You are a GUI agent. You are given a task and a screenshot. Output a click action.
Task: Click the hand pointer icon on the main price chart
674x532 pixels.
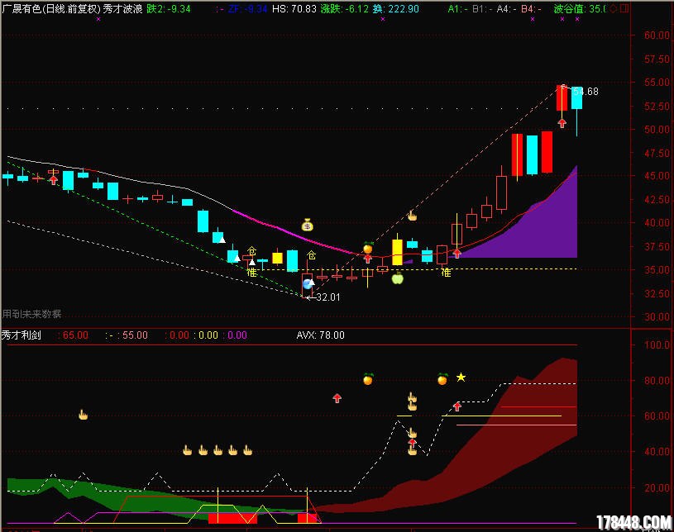pos(412,216)
